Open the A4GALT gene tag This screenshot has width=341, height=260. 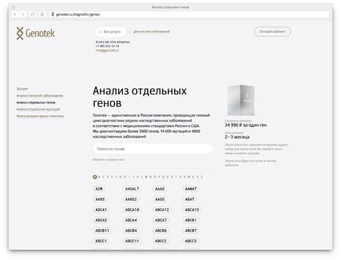click(132, 189)
